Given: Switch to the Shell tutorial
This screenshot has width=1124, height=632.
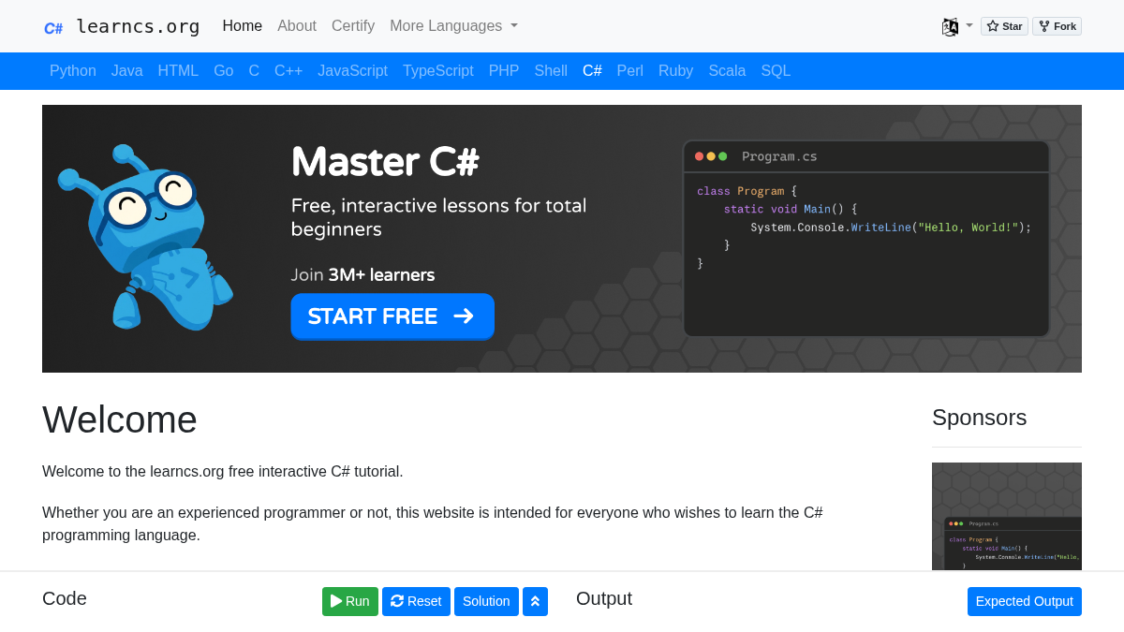Looking at the screenshot, I should coord(551,71).
